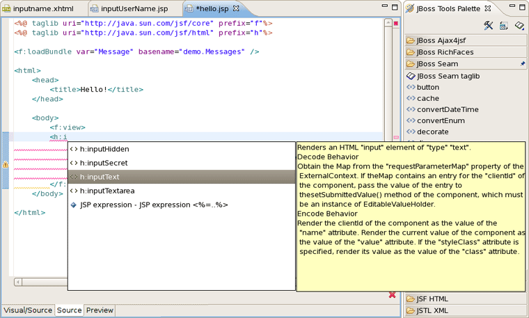This screenshot has height=318, width=529.
Task: Open the JSF HTML palette drawer
Action: tap(433, 299)
